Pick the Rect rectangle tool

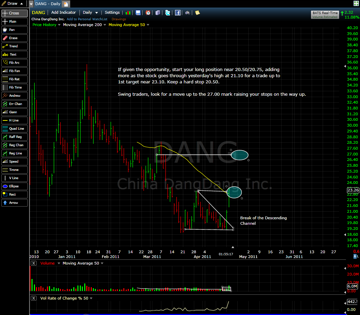click(14, 195)
